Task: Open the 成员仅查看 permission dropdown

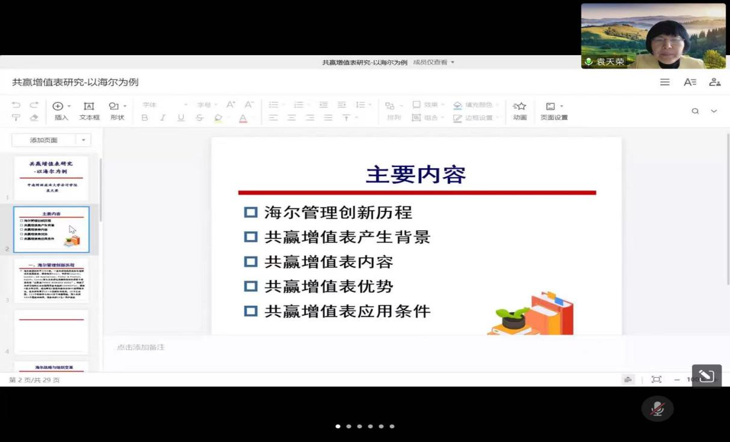Action: (433, 62)
